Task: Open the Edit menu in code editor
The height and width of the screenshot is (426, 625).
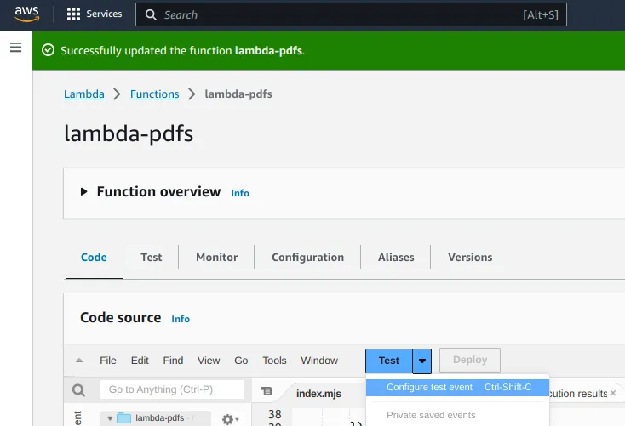Action: point(140,361)
